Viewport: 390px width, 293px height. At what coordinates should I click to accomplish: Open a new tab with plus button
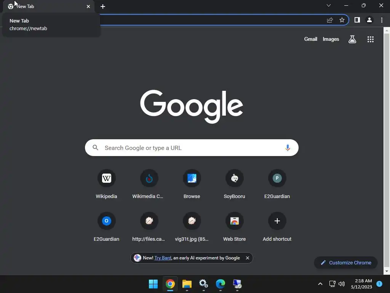click(103, 6)
